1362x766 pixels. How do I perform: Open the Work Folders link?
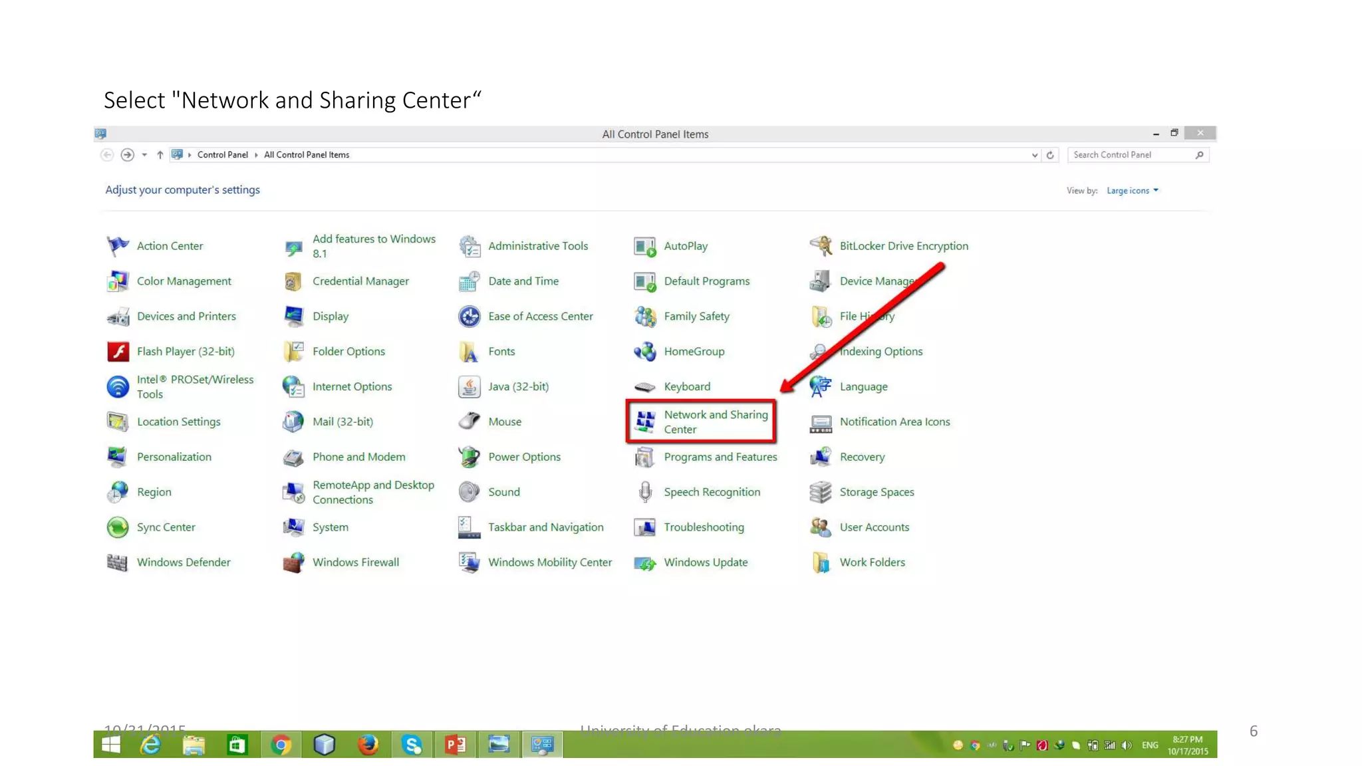[872, 563]
